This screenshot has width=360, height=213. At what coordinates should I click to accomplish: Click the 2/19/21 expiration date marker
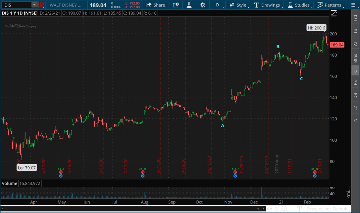(x=320, y=166)
